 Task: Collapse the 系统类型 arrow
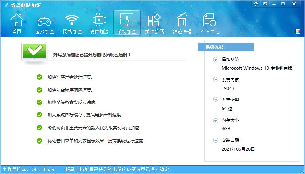[215, 100]
